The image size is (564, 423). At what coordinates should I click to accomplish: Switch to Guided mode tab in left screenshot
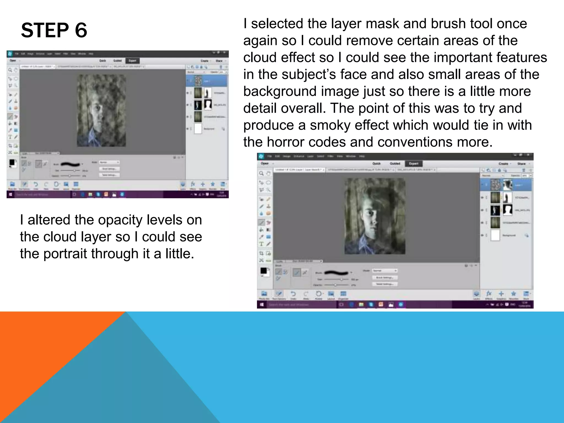click(118, 61)
